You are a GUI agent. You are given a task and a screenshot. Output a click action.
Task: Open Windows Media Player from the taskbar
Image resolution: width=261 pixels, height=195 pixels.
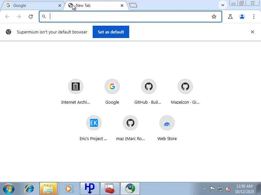69,189
